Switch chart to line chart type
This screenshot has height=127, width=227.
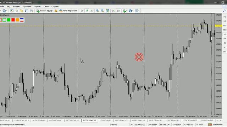[x=92, y=11]
